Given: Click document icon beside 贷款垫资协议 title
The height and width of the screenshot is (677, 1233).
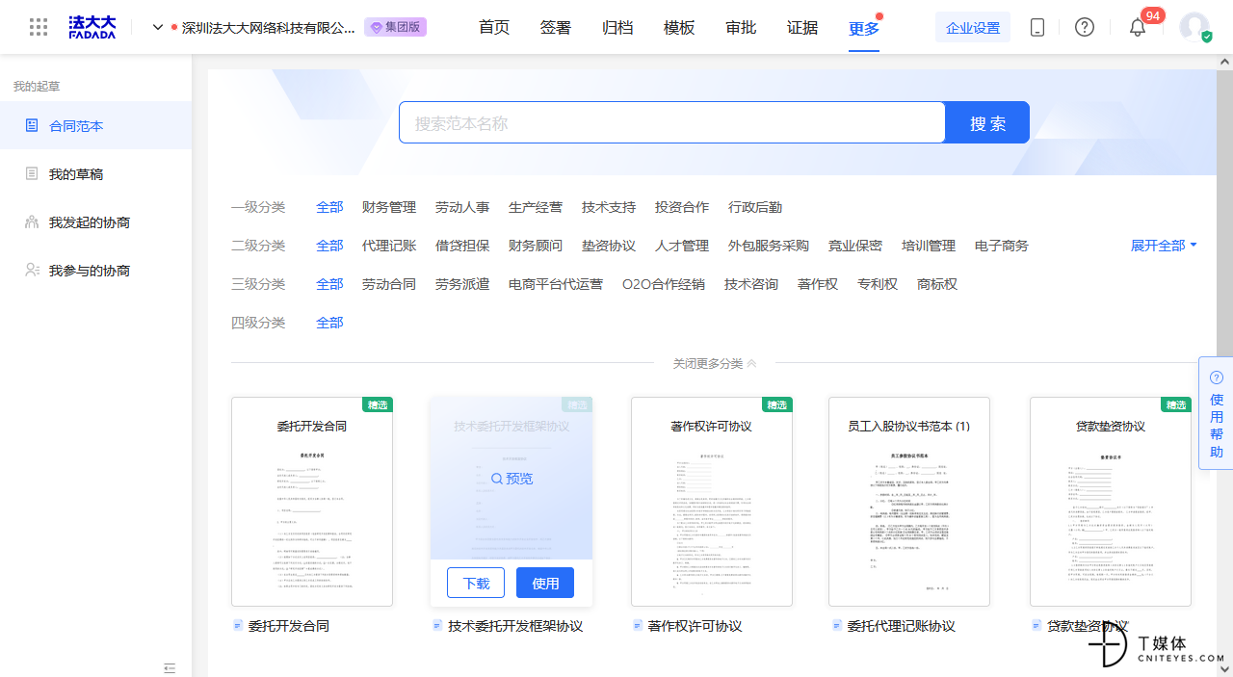Looking at the screenshot, I should pos(1037,626).
